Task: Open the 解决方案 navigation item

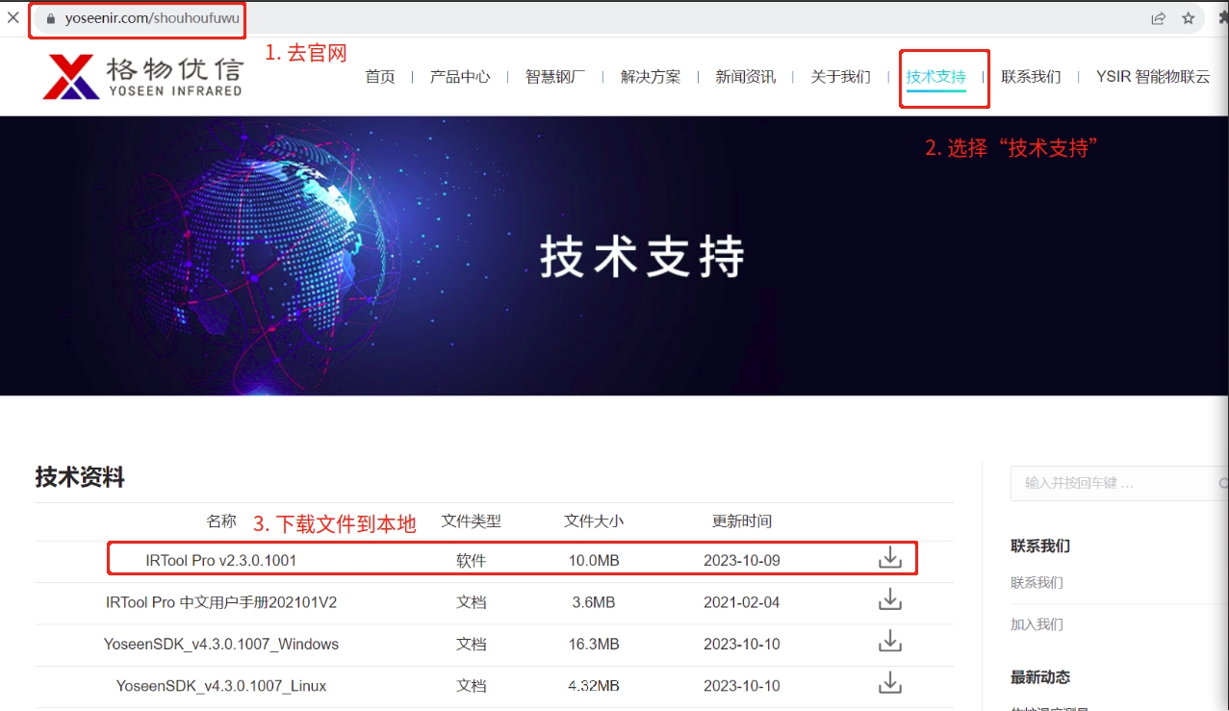Action: pos(651,77)
